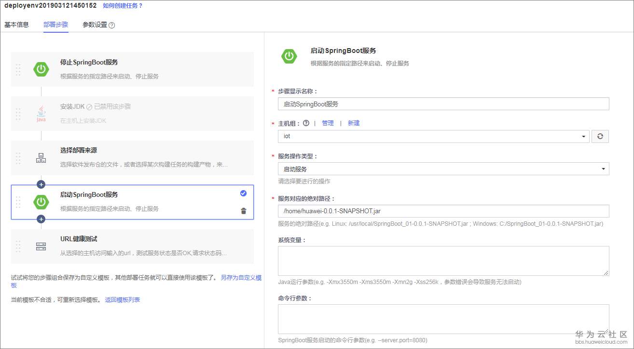
Task: Click the 启动SpringBoot服务 SpringBoot icon
Action: [41, 203]
